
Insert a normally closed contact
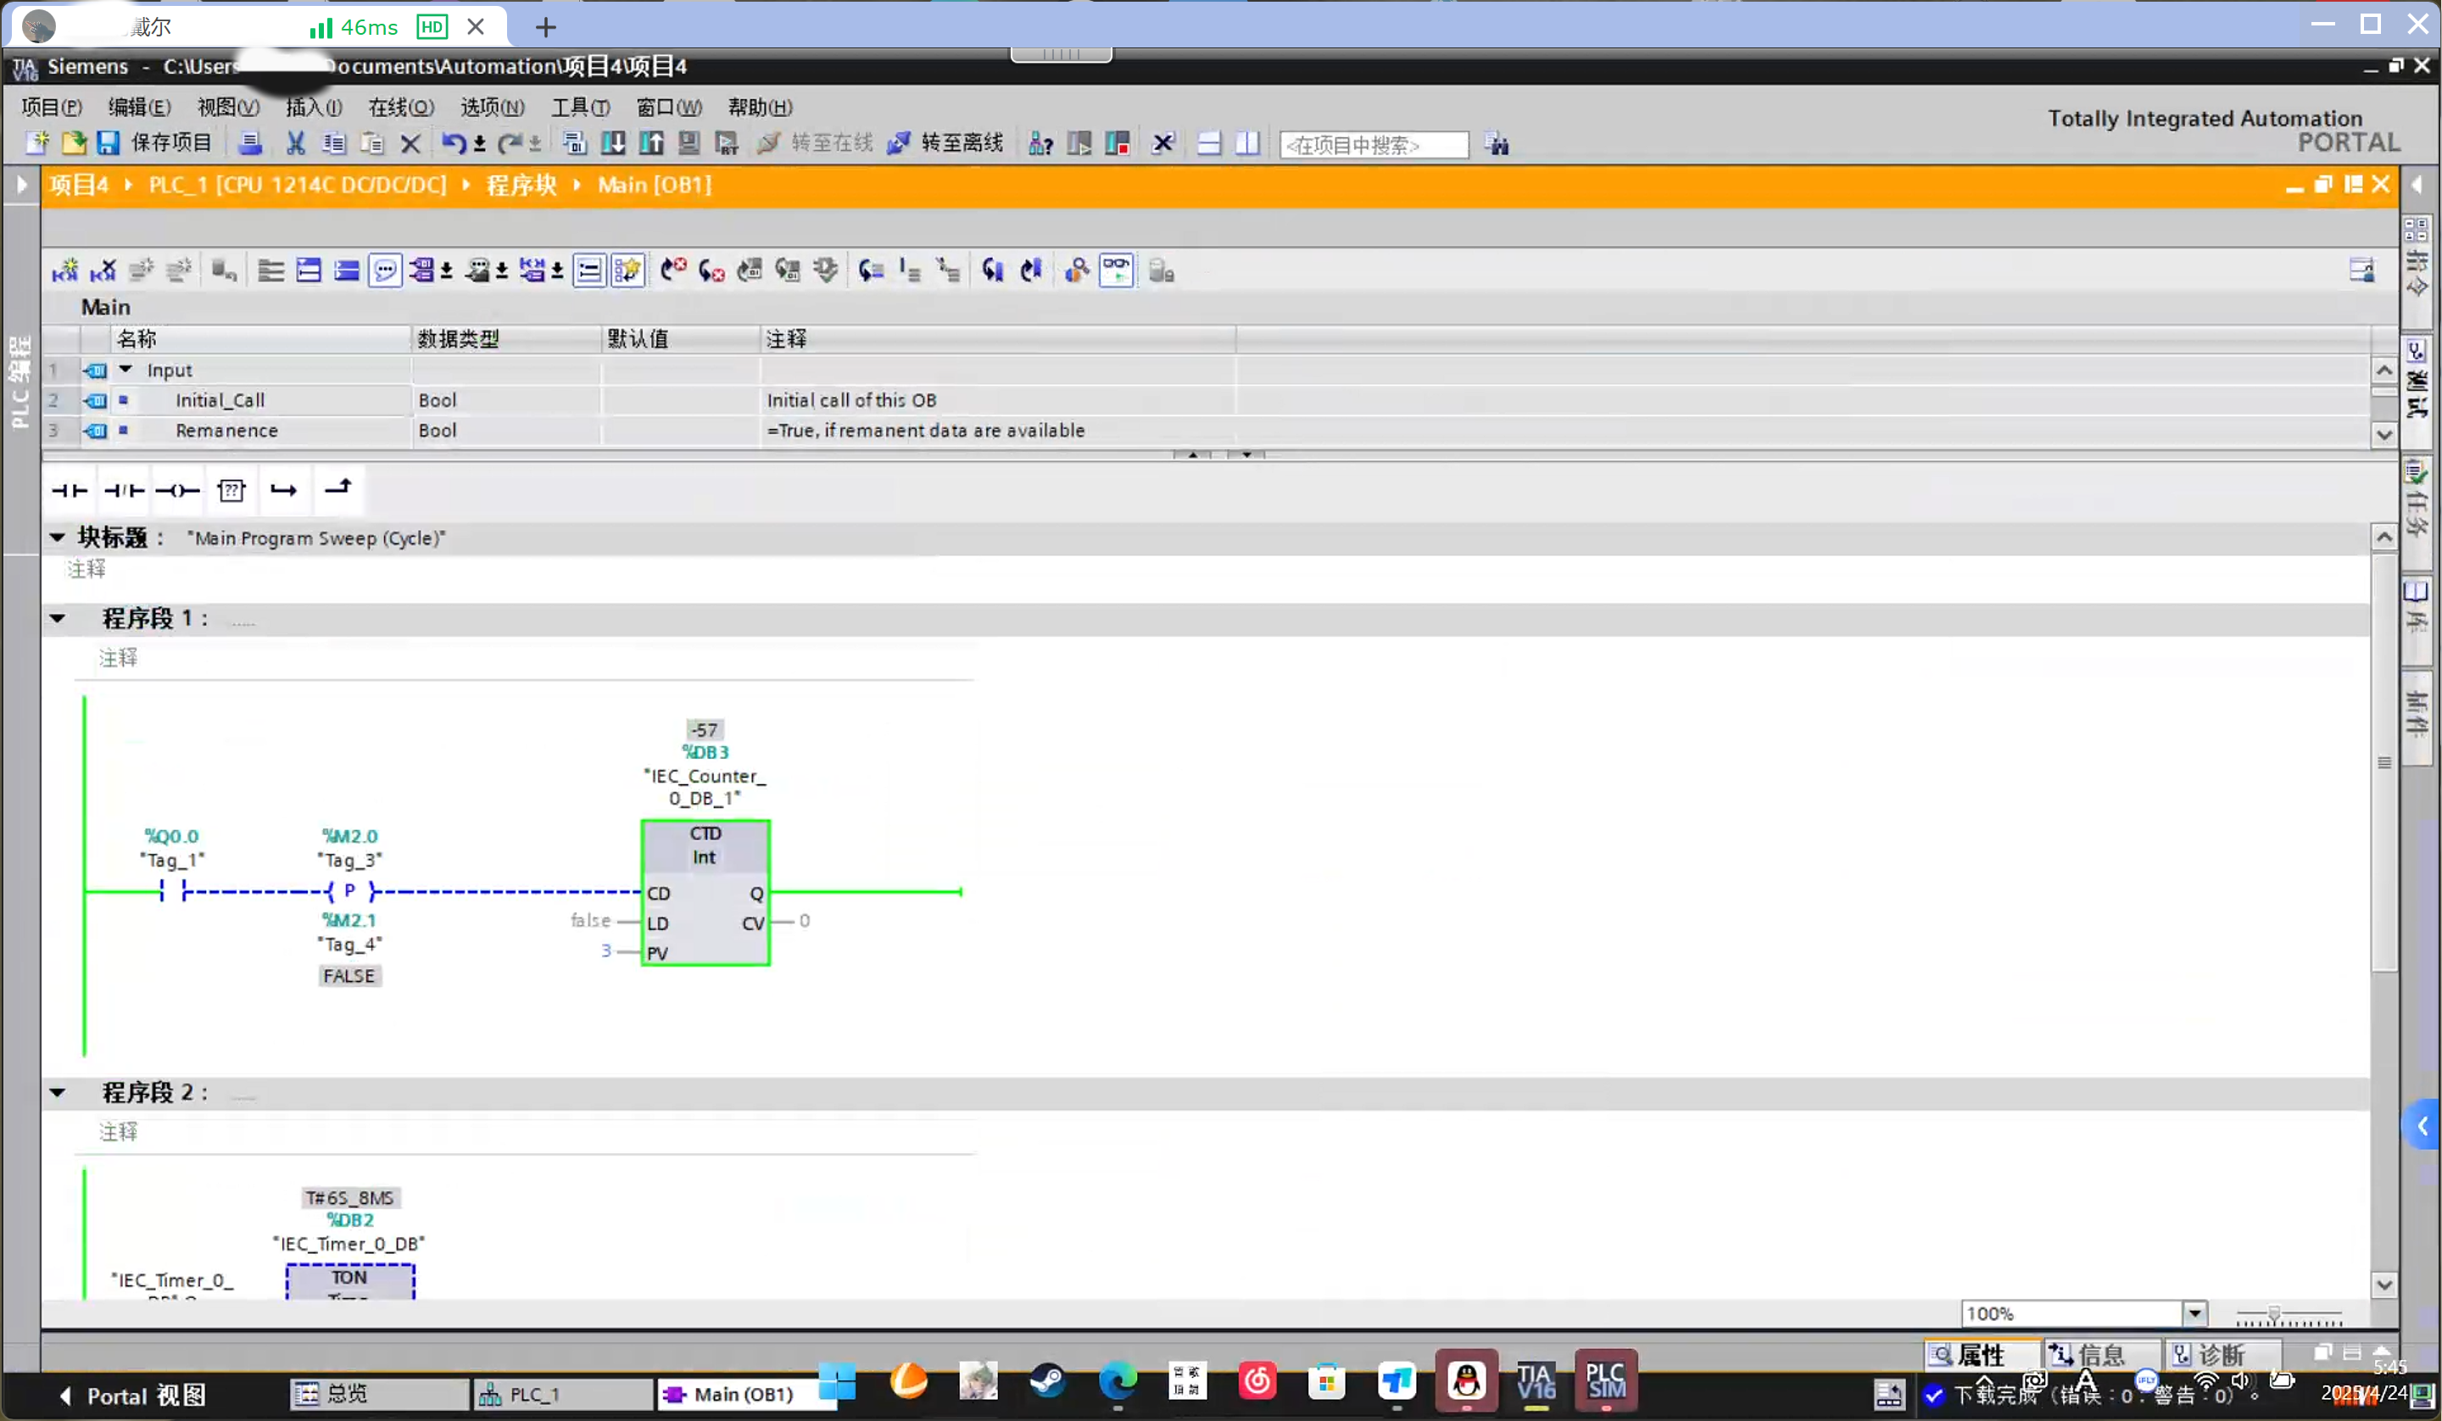[124, 490]
